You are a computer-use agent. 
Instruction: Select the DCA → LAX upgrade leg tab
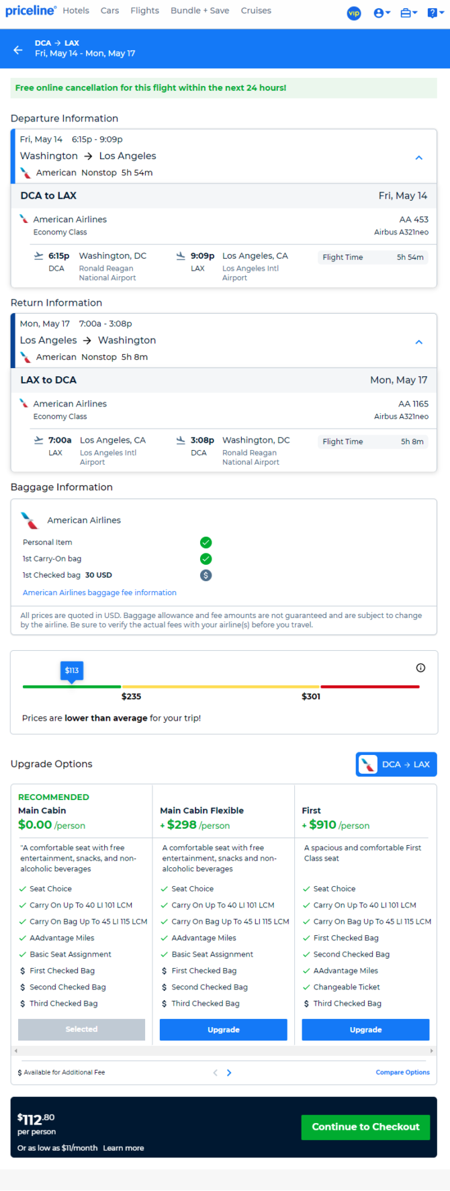click(396, 764)
